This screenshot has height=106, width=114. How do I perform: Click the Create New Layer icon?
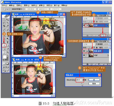tap(103, 36)
